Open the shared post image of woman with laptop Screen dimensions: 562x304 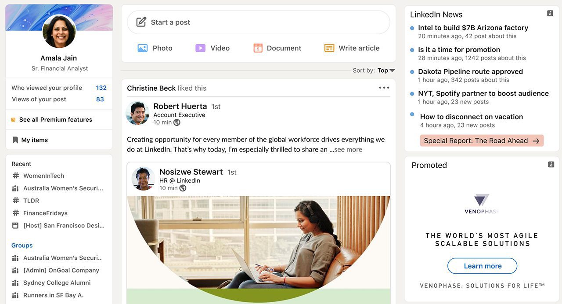pyautogui.click(x=259, y=250)
